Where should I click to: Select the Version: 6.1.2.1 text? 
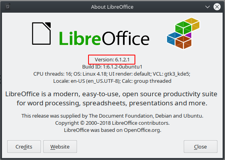coord(112,59)
